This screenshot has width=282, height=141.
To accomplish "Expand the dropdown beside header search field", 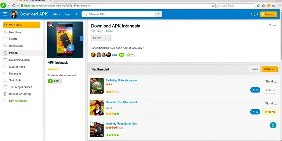I will click(x=158, y=14).
